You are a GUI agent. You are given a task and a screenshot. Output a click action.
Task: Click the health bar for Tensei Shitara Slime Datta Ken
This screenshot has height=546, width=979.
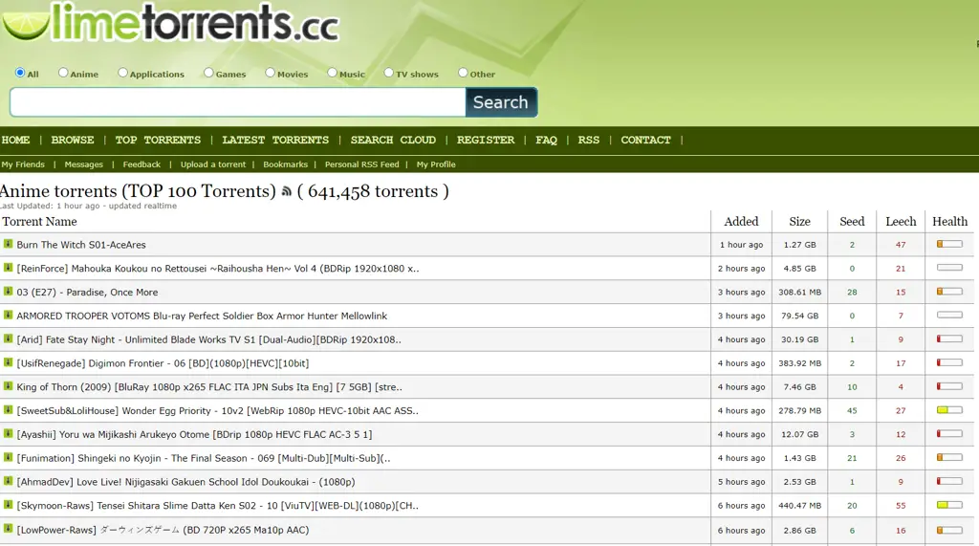click(949, 505)
